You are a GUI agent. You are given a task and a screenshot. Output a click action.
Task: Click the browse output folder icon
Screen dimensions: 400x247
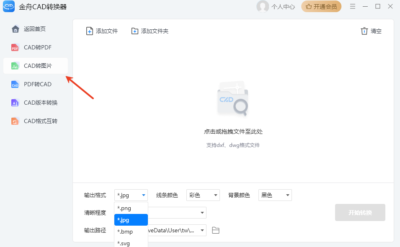[x=216, y=230]
